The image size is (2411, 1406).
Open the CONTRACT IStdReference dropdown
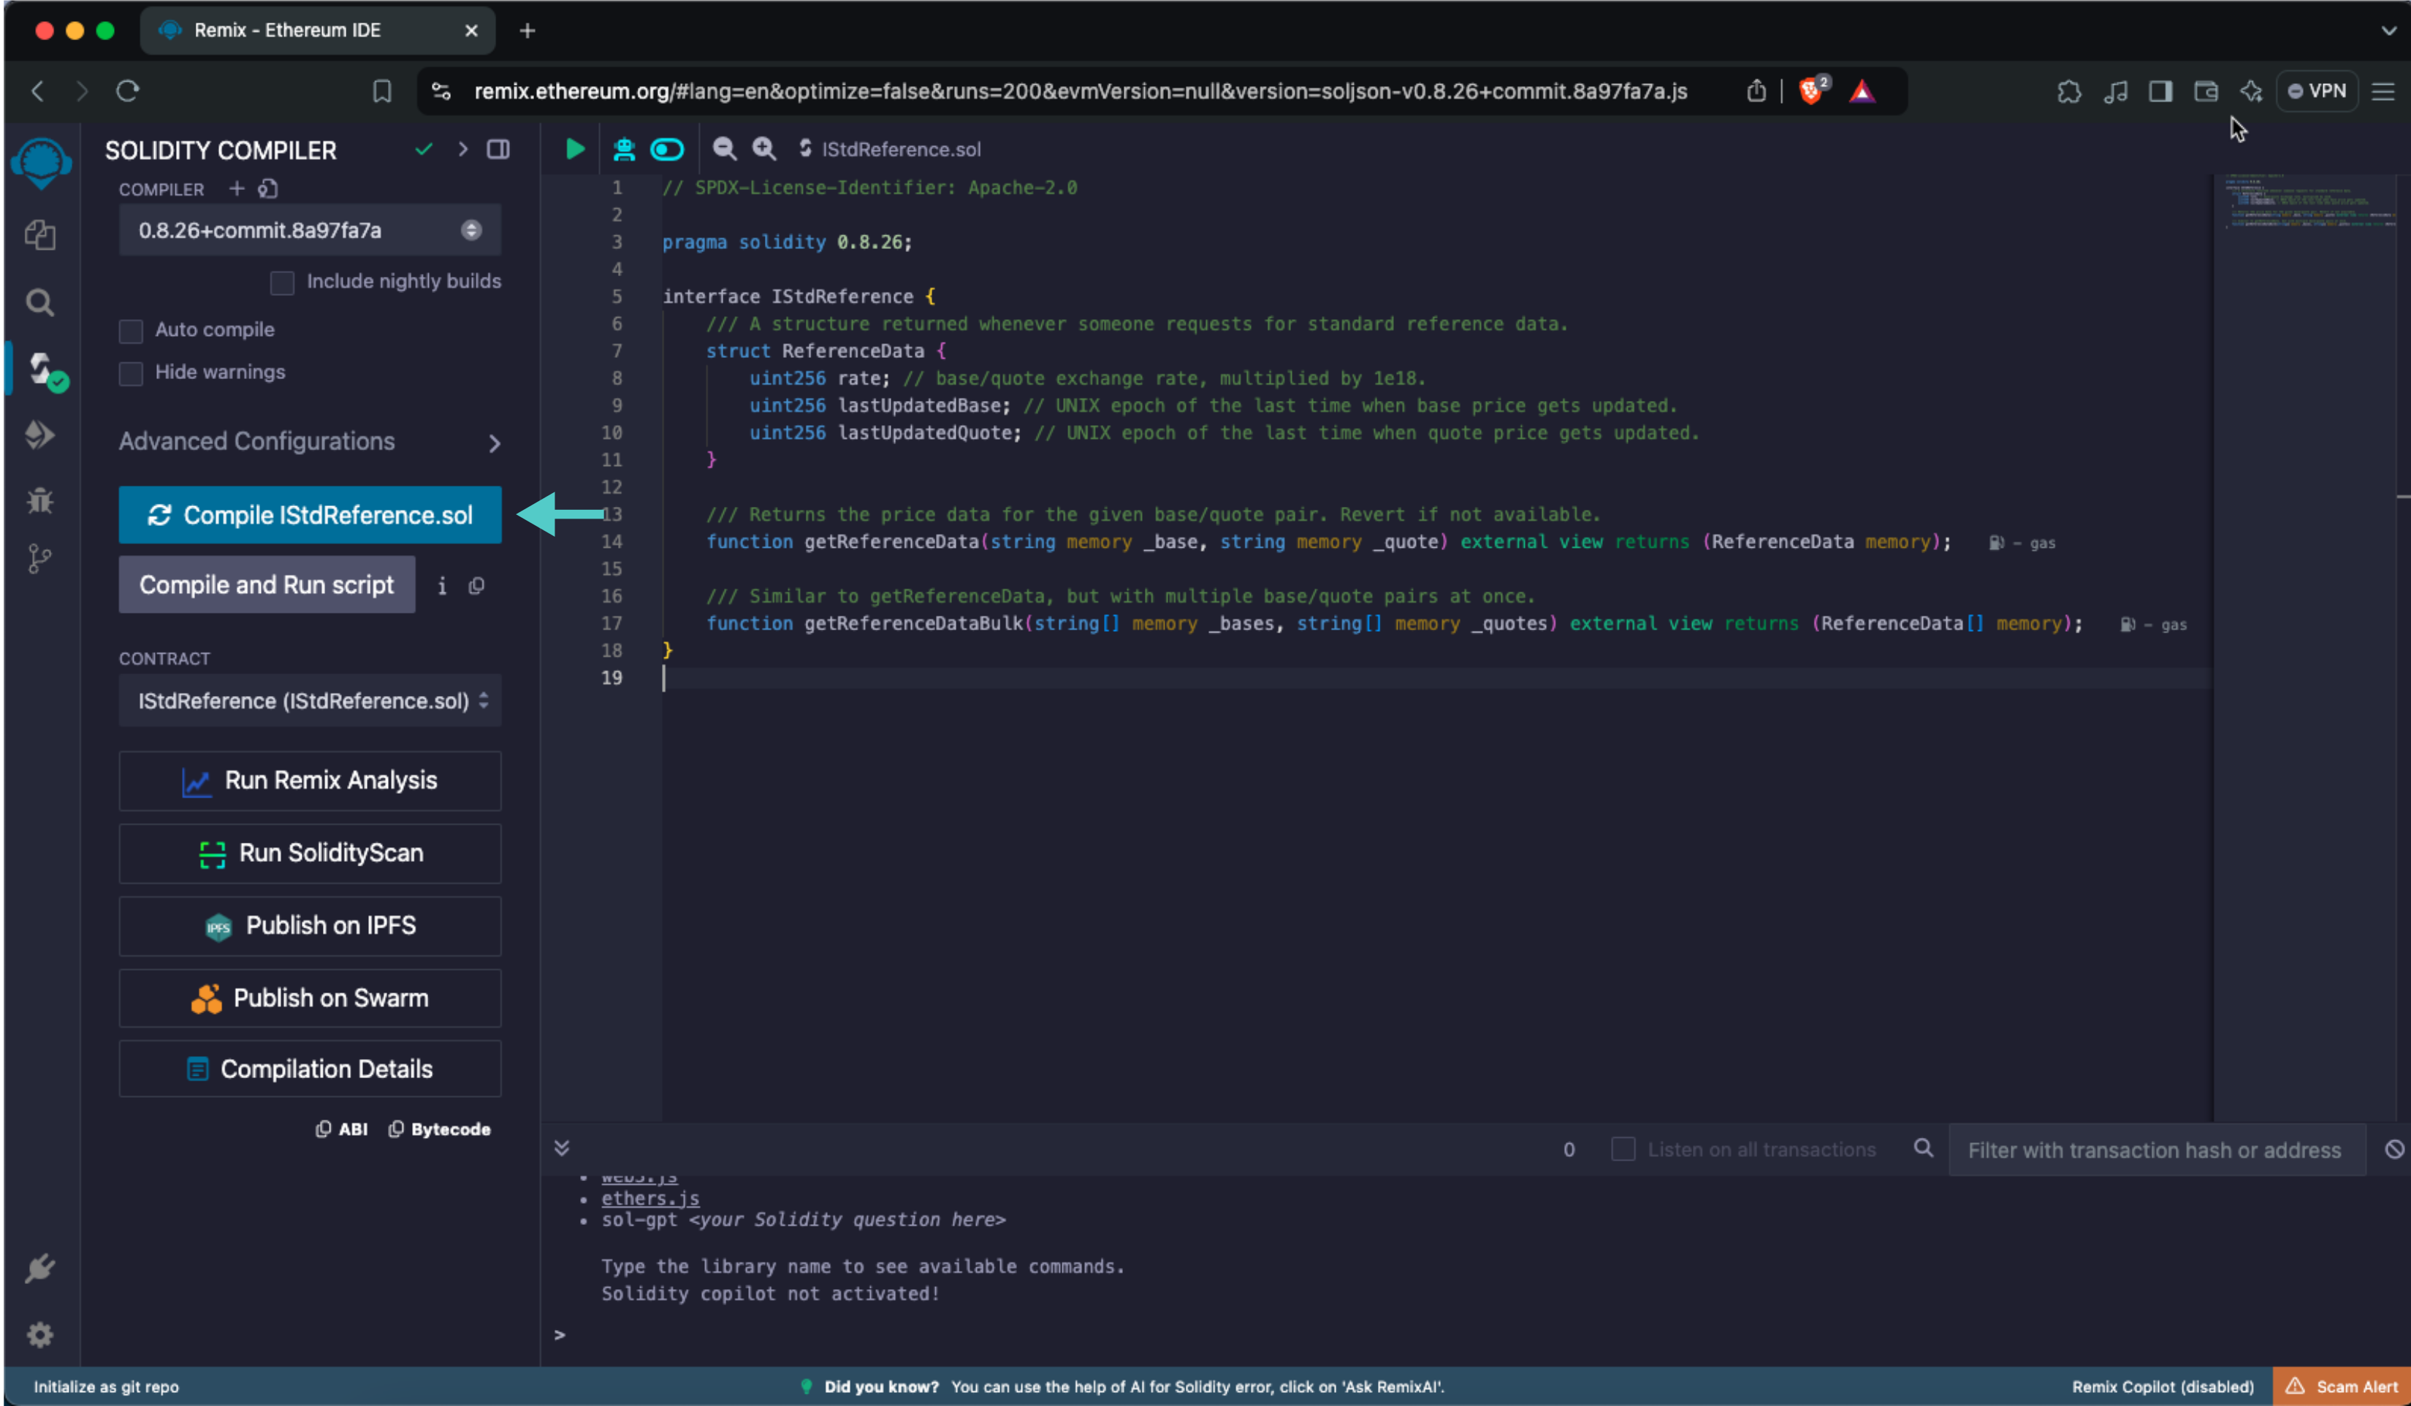pyautogui.click(x=310, y=701)
